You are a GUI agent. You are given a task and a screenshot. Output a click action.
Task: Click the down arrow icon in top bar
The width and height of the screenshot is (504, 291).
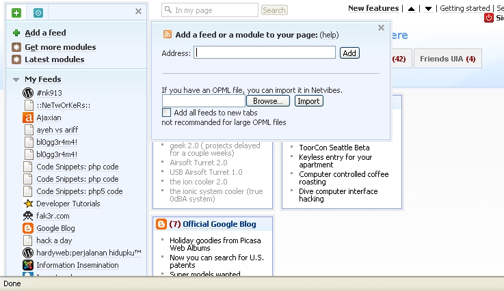coord(428,9)
